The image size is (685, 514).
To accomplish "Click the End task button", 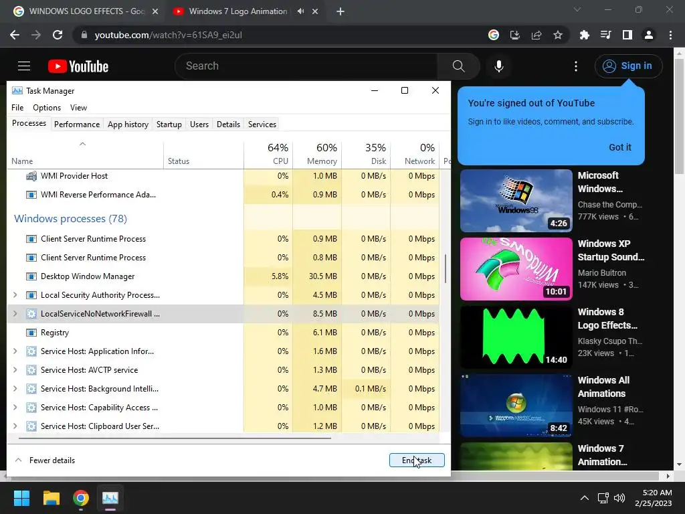I will [x=417, y=460].
